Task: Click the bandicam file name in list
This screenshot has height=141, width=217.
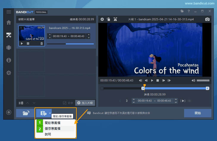Action: coord(70,28)
